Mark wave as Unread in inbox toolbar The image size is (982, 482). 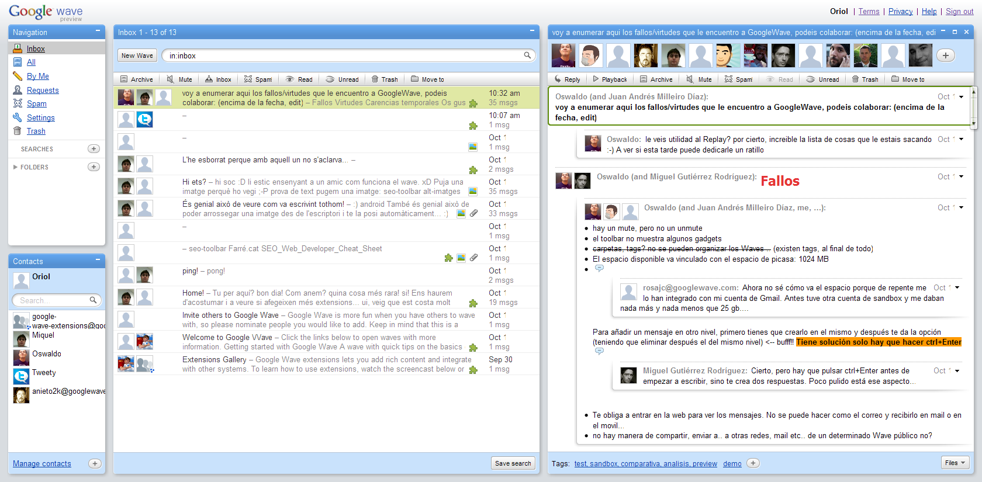pyautogui.click(x=342, y=79)
